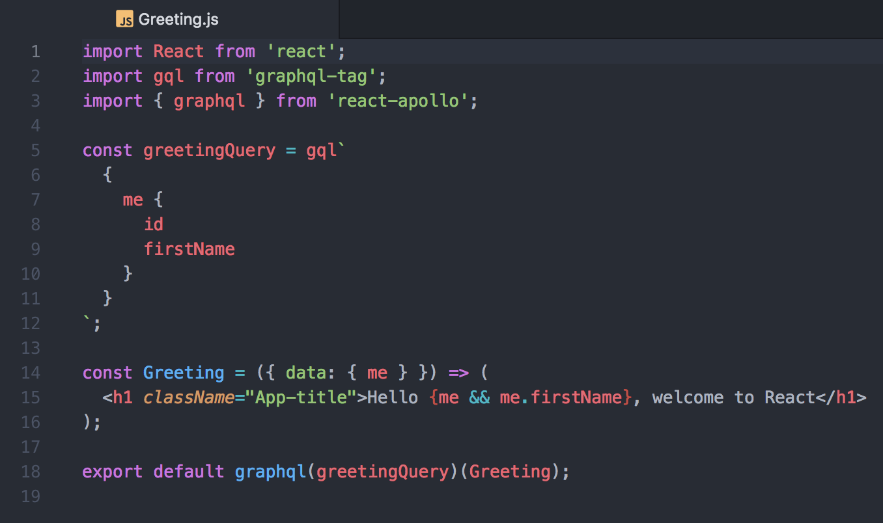This screenshot has height=523, width=883.
Task: Click 'graphql-tag' string on line 2
Action: [x=311, y=76]
